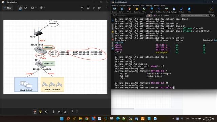Copy snip to clipboard icon
Image resolution: width=217 pixels, height=122 pixels.
click(94, 8)
